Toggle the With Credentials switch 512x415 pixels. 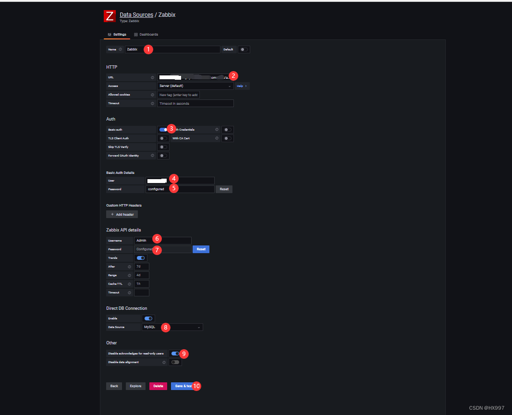[228, 130]
